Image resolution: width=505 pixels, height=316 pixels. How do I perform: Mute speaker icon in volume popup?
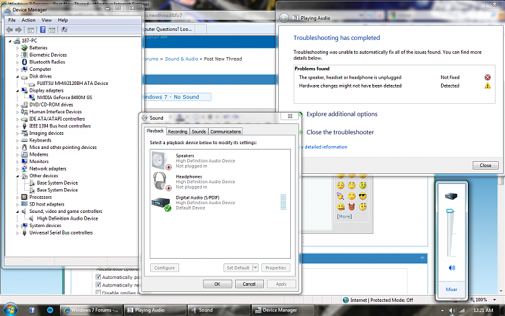click(x=452, y=267)
